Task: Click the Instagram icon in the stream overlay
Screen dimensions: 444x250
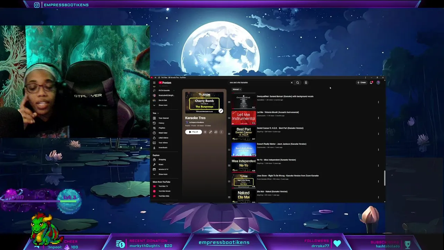Action: coord(37,5)
